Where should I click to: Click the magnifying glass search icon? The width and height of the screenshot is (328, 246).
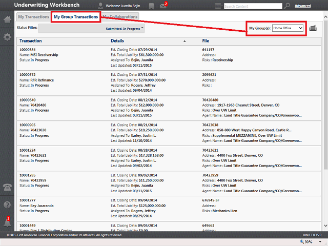[x=287, y=6]
